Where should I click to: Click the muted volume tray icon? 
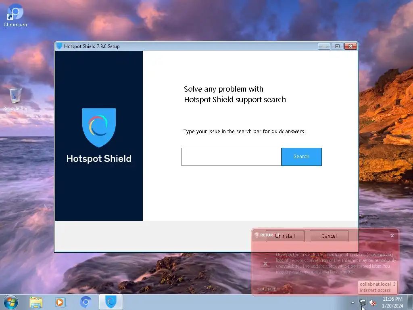(x=372, y=302)
